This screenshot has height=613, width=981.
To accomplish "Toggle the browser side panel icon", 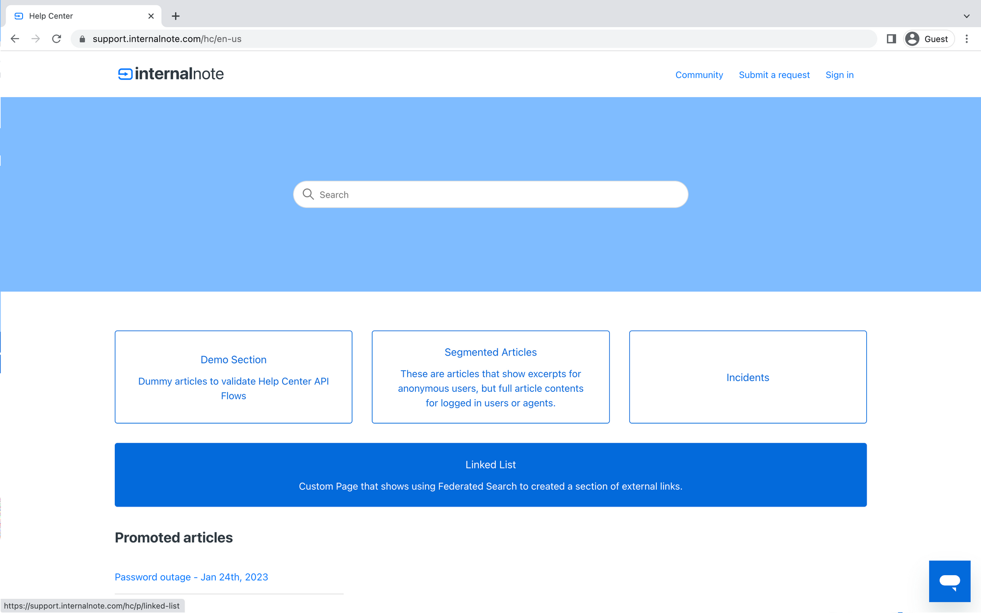I will click(891, 39).
